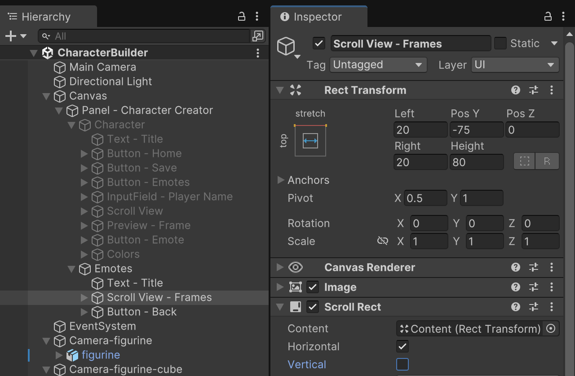Viewport: 575px width, 376px height.
Task: Uncheck the Horizontal scroll option
Action: click(x=402, y=346)
